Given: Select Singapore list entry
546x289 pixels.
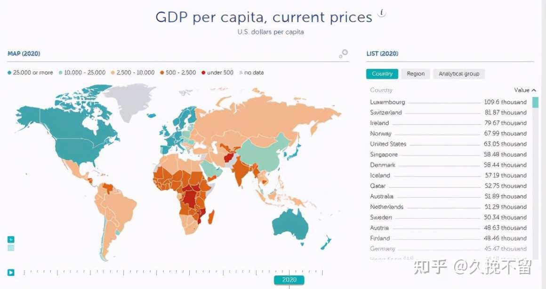Looking at the screenshot, I should pyautogui.click(x=384, y=154).
